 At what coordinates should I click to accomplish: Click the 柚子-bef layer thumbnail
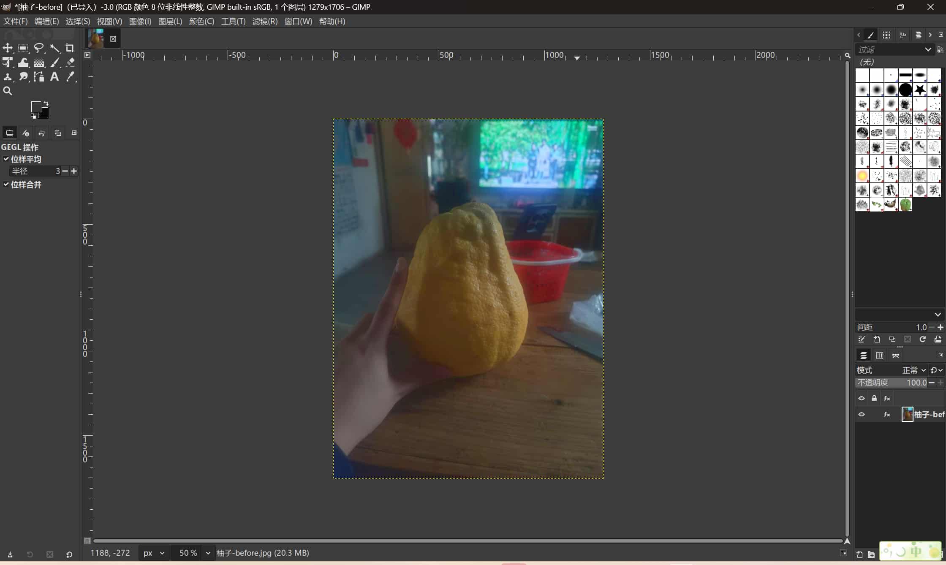pos(907,414)
